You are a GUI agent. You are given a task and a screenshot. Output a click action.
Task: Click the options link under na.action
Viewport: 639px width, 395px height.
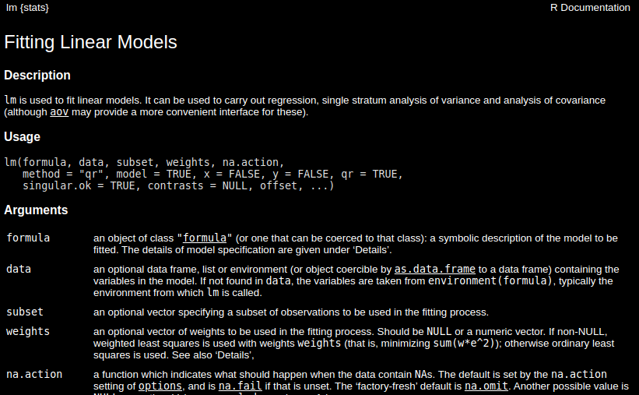coord(160,386)
